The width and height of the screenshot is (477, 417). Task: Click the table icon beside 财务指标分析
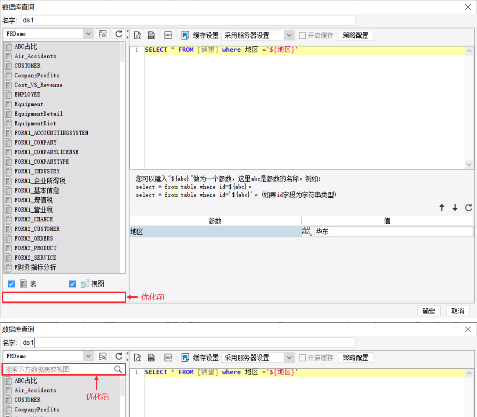pos(8,267)
